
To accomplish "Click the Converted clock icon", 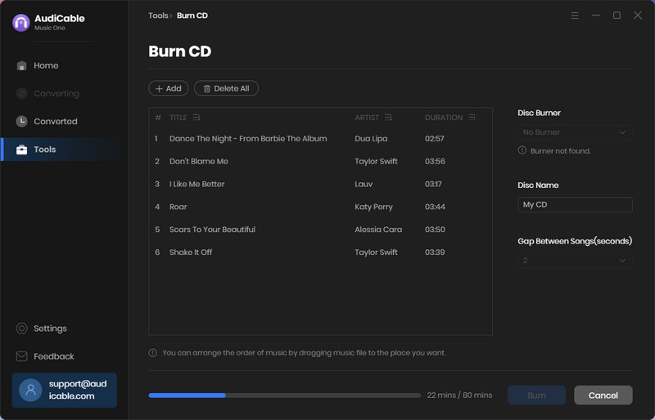I will [x=22, y=122].
